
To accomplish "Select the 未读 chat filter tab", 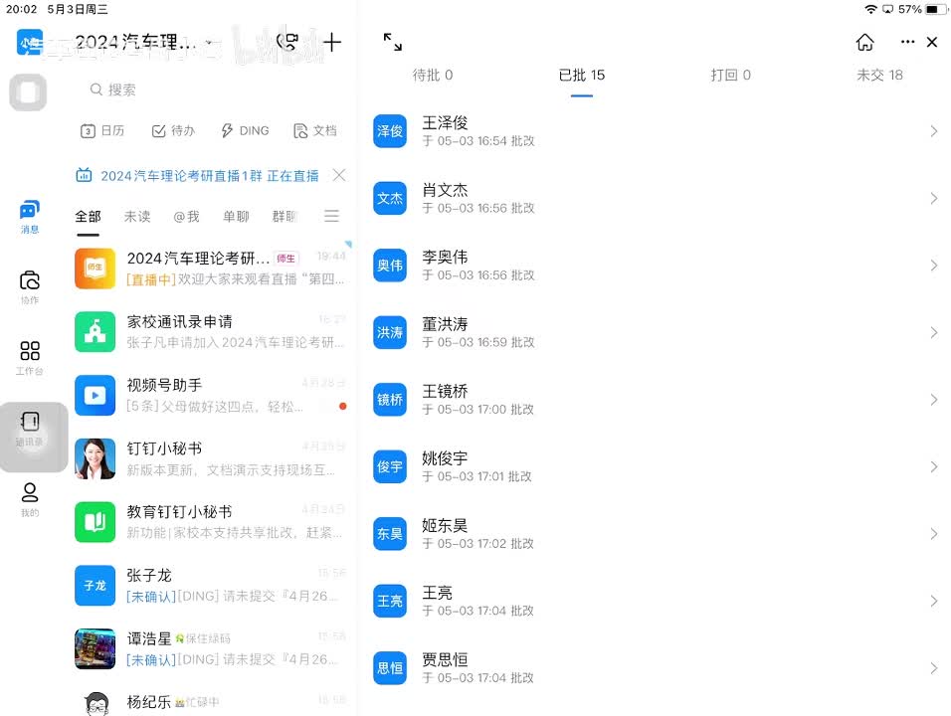I will click(x=137, y=217).
